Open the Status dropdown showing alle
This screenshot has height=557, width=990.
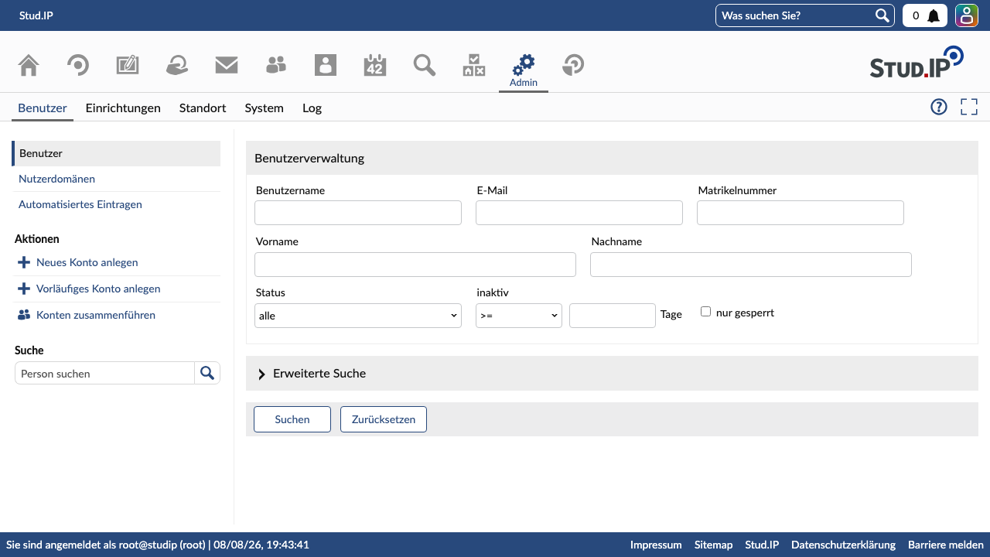coord(358,316)
